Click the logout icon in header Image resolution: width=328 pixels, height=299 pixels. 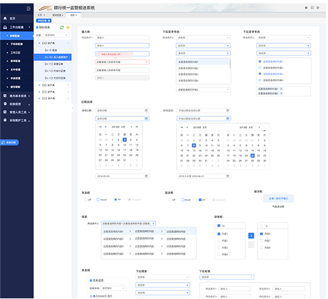click(318, 8)
